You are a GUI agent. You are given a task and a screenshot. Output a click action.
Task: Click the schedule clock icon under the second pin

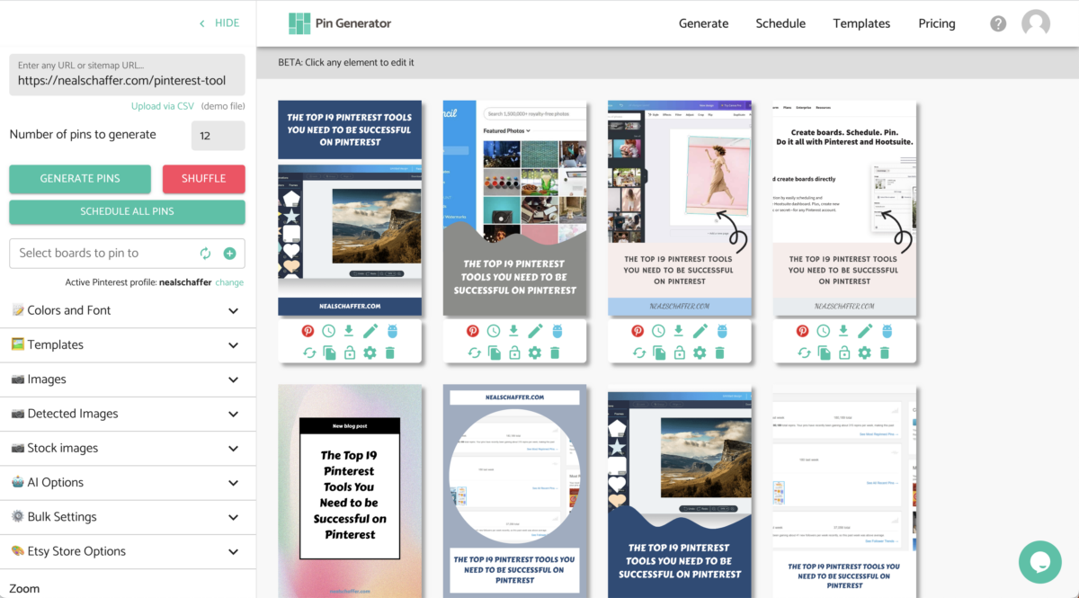[494, 331]
